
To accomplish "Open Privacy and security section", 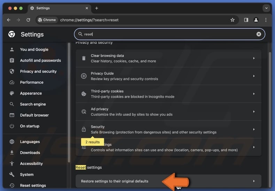I will click(38, 71).
